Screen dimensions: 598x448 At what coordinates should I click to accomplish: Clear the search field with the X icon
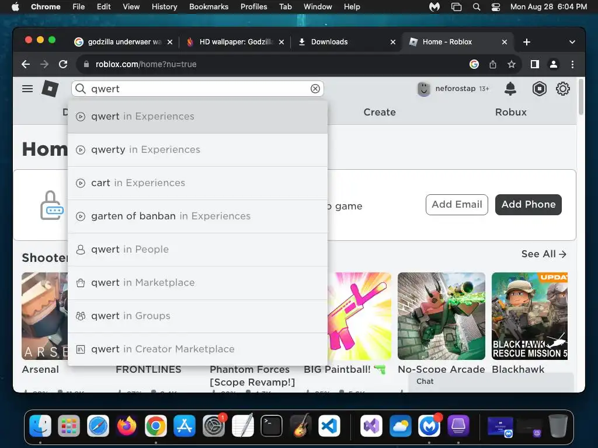[x=315, y=89]
